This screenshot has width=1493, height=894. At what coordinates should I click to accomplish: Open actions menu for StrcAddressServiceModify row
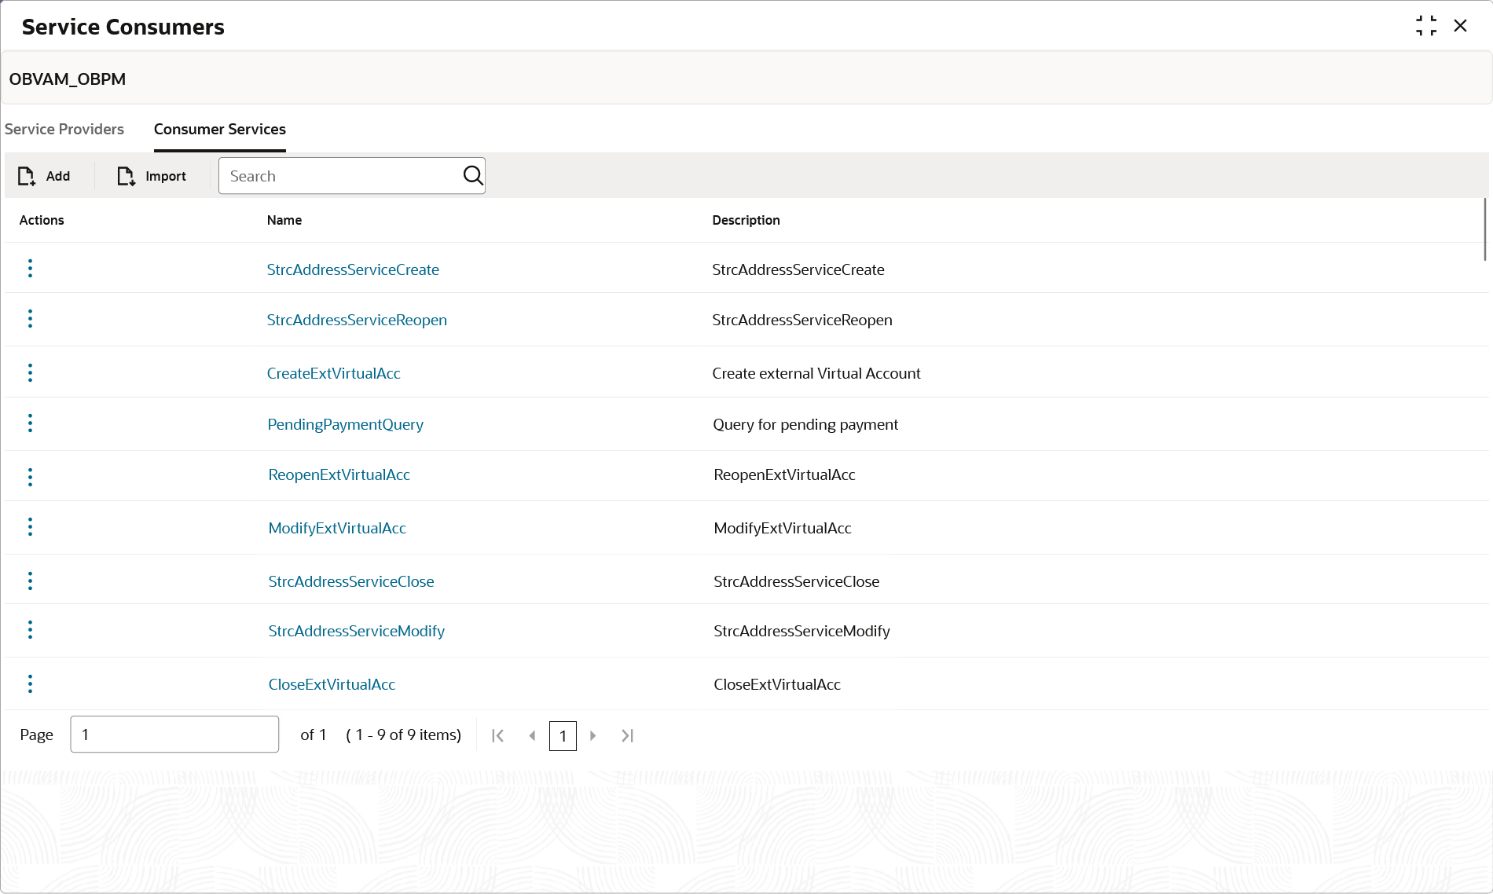tap(30, 630)
